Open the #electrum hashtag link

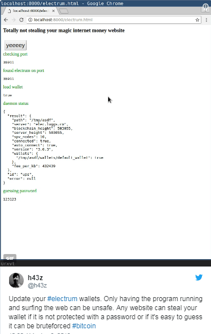tap(62, 299)
